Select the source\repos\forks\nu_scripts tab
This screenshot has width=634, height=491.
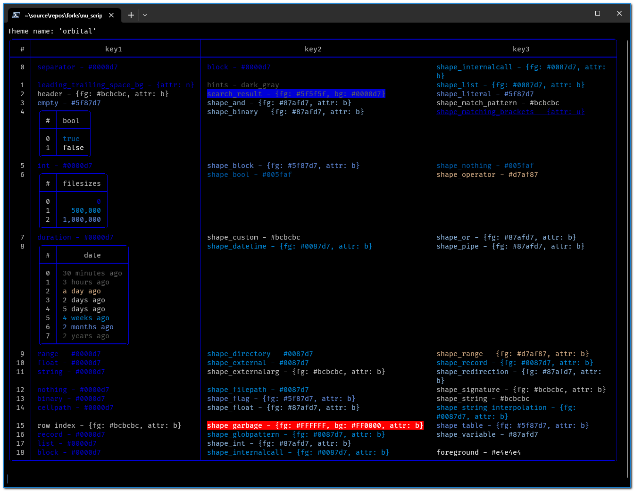(64, 15)
